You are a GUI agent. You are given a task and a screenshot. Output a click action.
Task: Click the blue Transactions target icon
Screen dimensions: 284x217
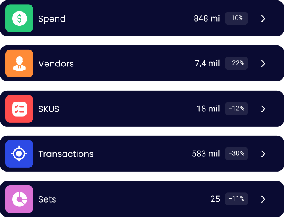(x=20, y=154)
